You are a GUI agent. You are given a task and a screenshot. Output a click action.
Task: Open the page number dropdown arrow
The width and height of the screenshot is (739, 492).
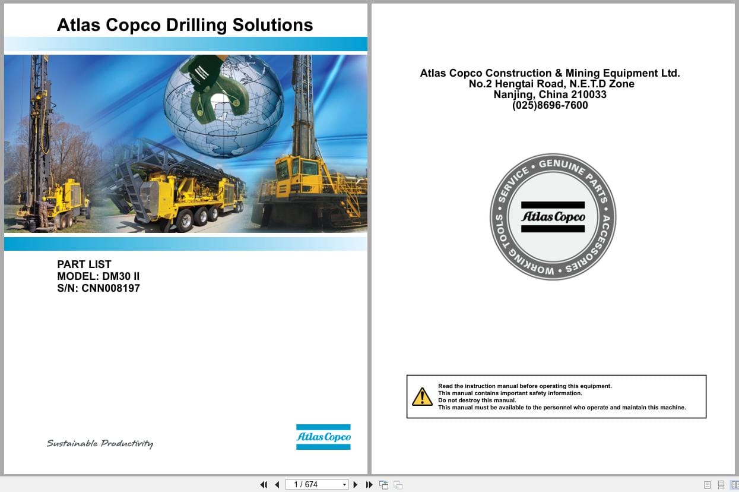[x=344, y=485]
